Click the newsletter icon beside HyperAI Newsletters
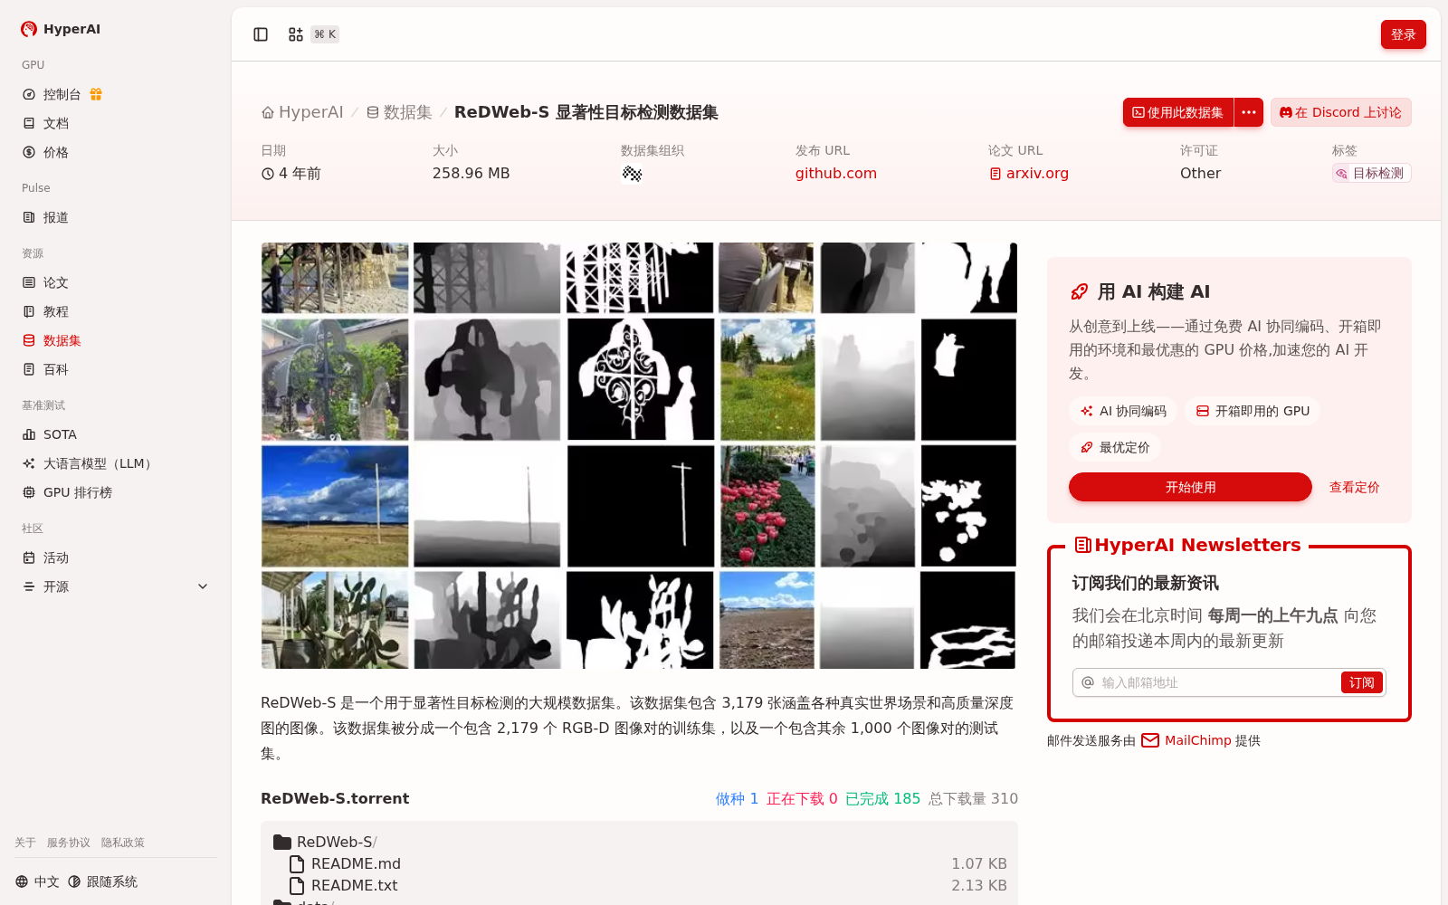 coord(1082,545)
